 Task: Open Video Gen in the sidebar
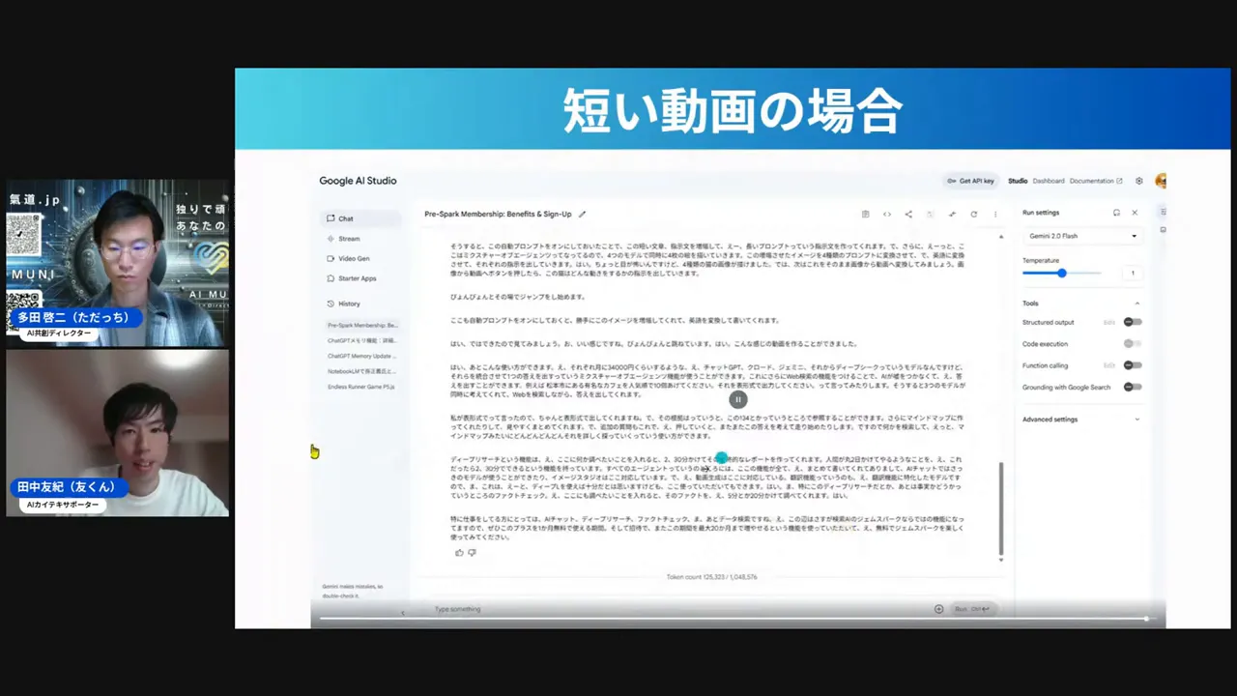pyautogui.click(x=354, y=258)
